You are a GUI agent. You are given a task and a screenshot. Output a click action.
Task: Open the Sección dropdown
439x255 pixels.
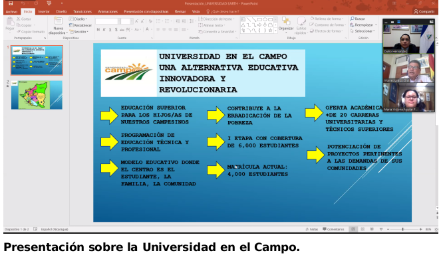pos(78,32)
